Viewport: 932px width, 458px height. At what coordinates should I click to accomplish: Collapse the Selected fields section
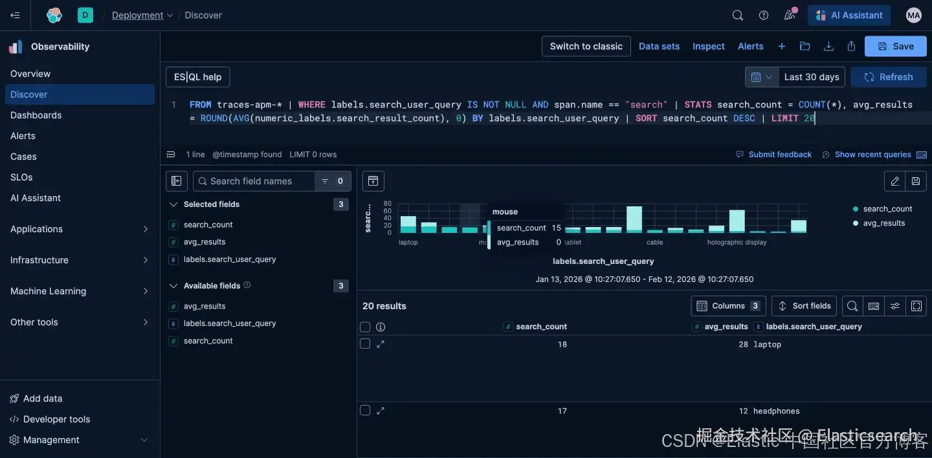click(x=173, y=204)
